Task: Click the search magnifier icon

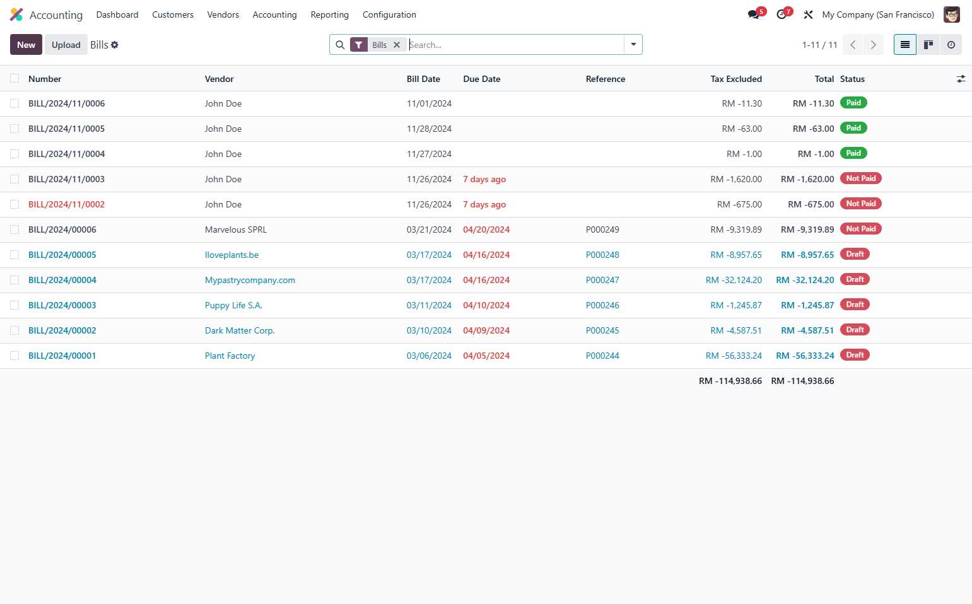Action: tap(340, 45)
